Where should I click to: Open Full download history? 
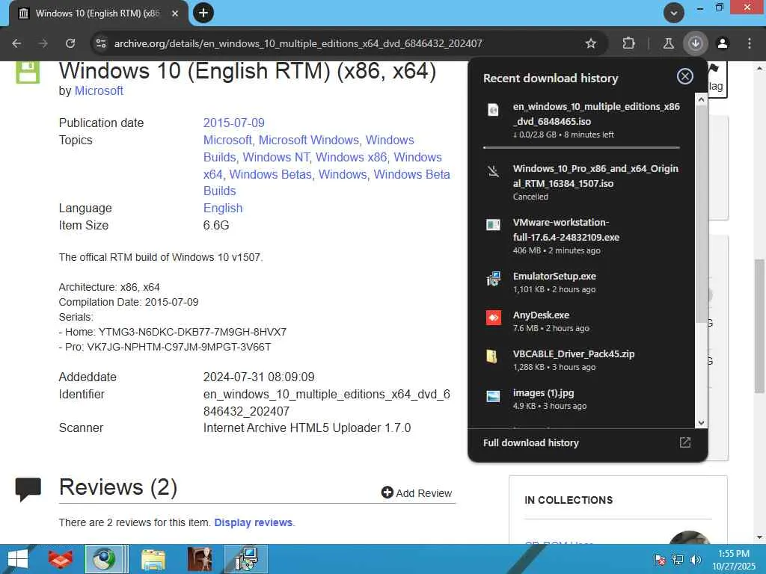[x=531, y=442]
